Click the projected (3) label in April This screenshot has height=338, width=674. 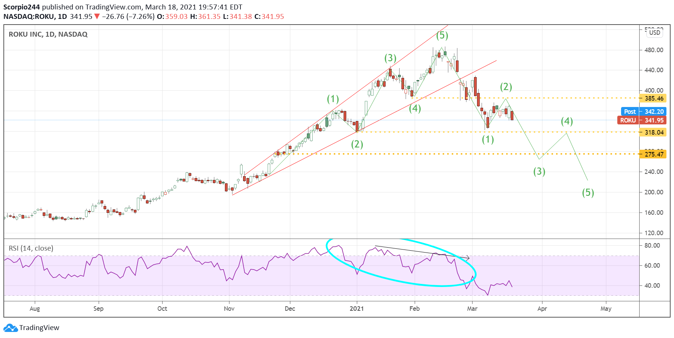[x=539, y=172]
